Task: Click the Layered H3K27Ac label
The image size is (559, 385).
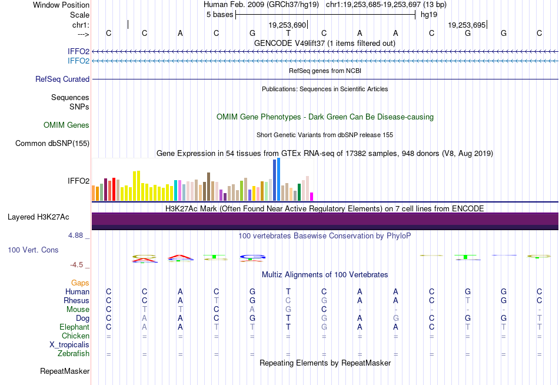Action: pyautogui.click(x=38, y=217)
